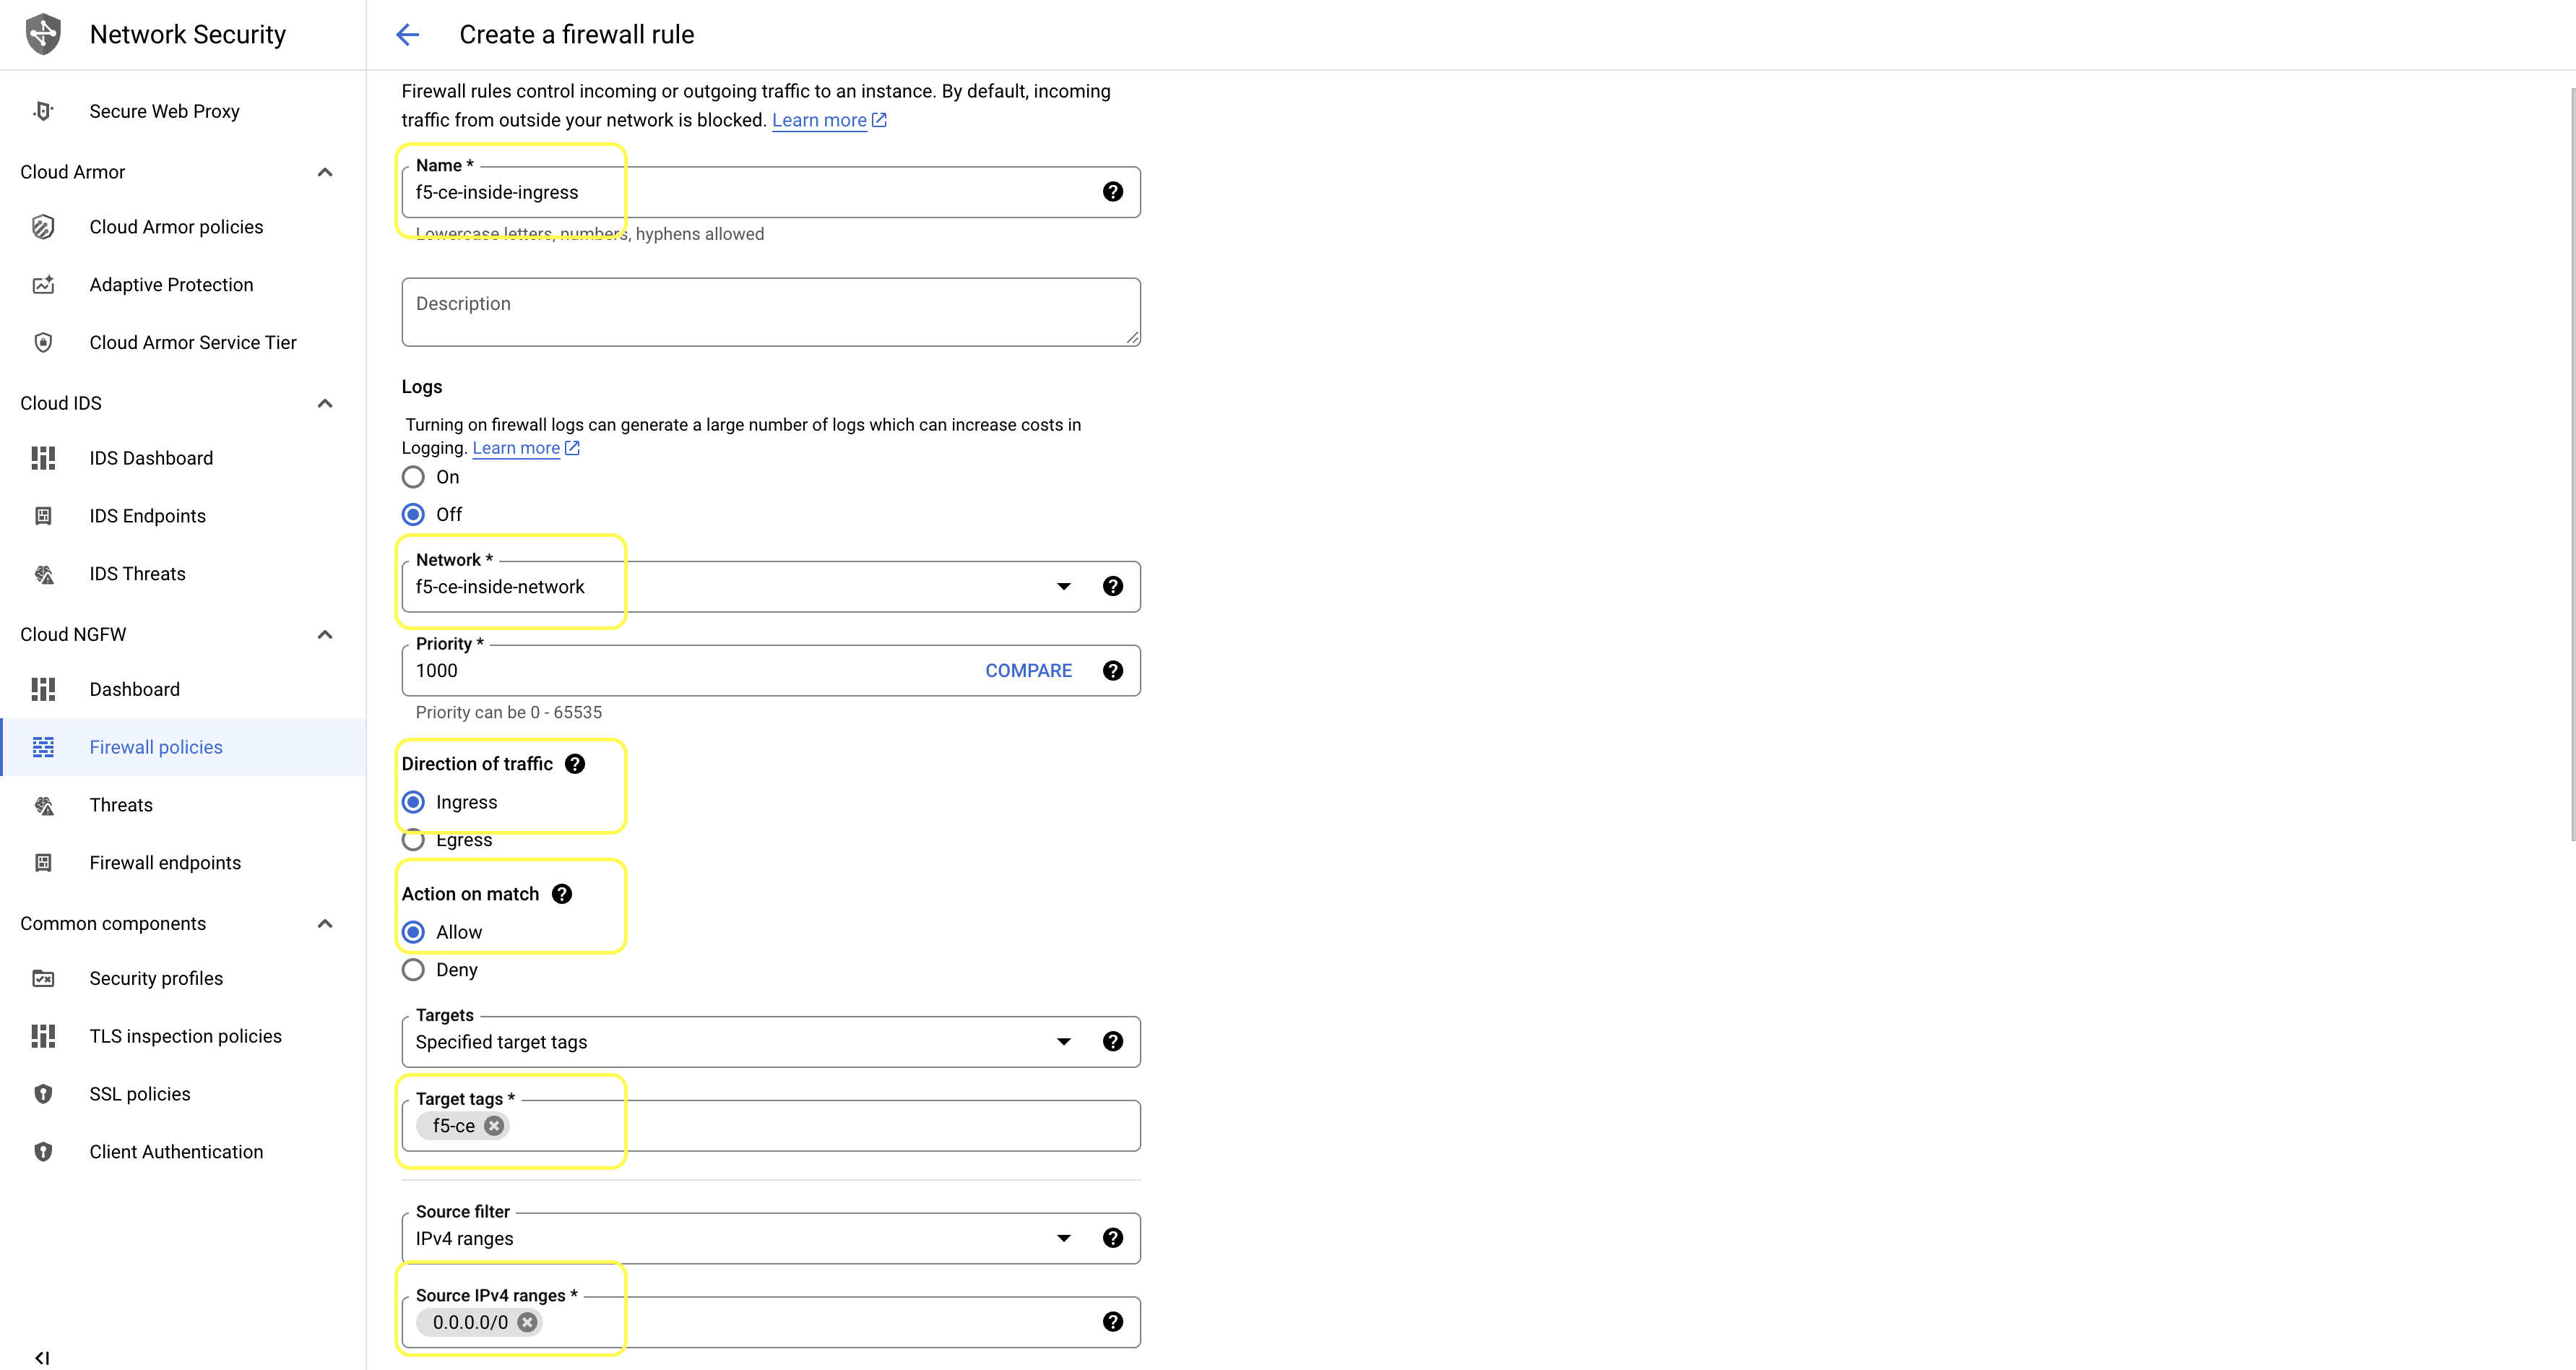Screen dimensions: 2576x1370
Task: Open the Targets dropdown
Action: pyautogui.click(x=1063, y=1042)
